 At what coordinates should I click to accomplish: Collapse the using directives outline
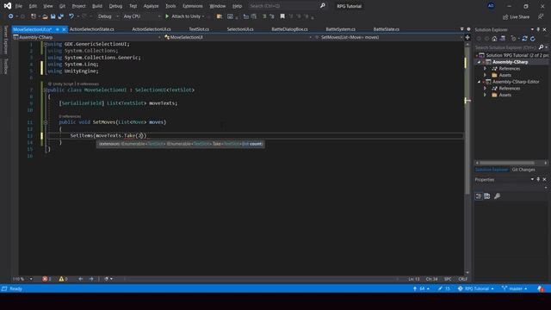point(46,44)
